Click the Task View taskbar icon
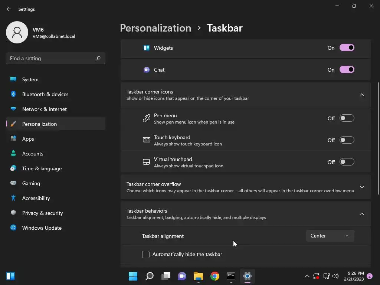Viewport: 380px width, 285px height. [166, 276]
